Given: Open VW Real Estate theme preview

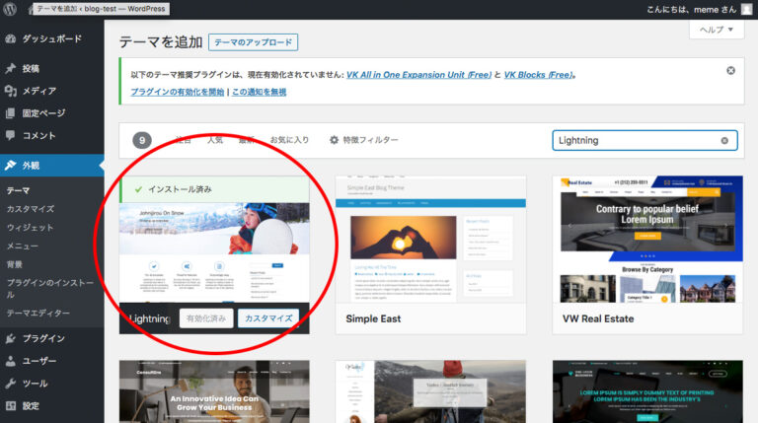Looking at the screenshot, I should click(647, 240).
